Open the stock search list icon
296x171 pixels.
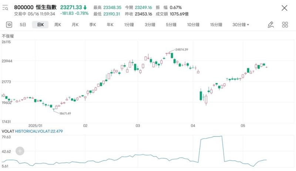pyautogui.click(x=6, y=8)
